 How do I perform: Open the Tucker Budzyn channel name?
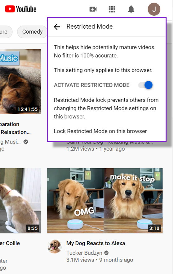pos(84,253)
